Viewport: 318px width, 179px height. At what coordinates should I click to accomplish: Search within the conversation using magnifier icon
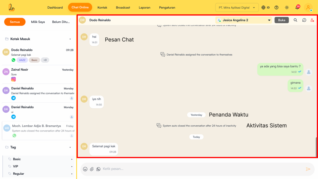tap(295, 20)
